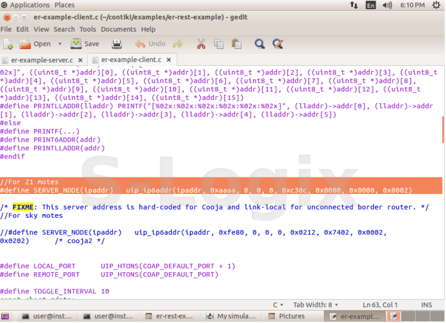Click the /* cooja2 */ comment
This screenshot has width=446, height=323.
click(x=79, y=241)
